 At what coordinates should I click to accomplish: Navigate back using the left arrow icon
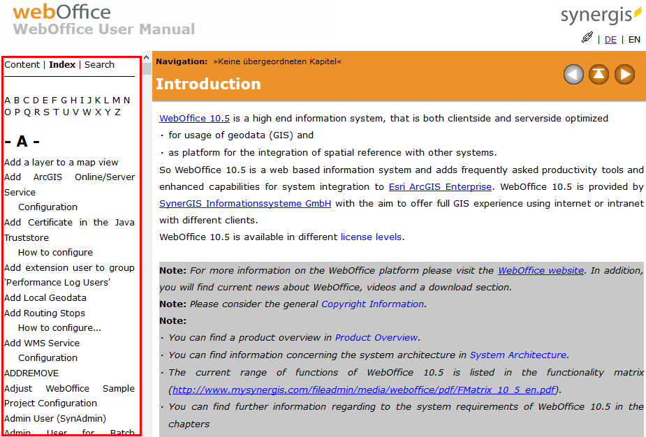coord(573,74)
